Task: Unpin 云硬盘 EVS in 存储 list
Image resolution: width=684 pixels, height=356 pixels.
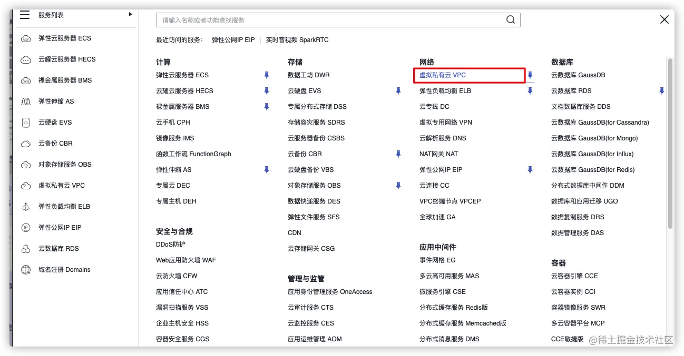Action: coord(398,91)
